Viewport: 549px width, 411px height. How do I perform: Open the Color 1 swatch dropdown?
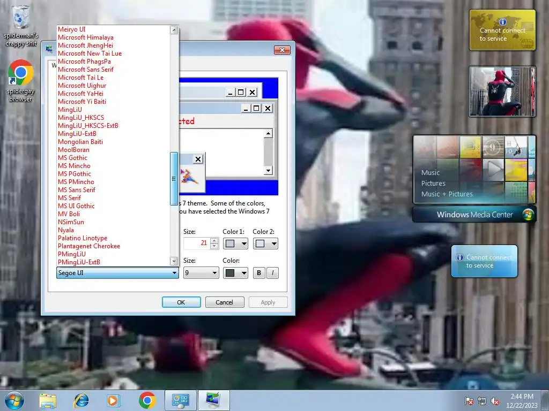[x=235, y=243]
